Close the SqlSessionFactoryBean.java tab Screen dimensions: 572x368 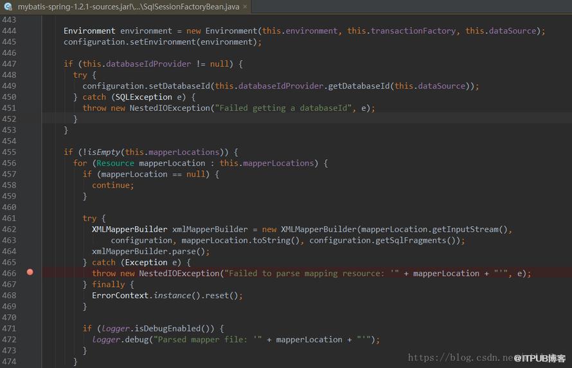click(x=245, y=6)
